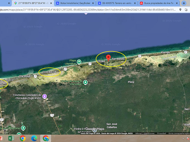Click the install app icon in address bar
190x142 pixels.
[x=186, y=10]
